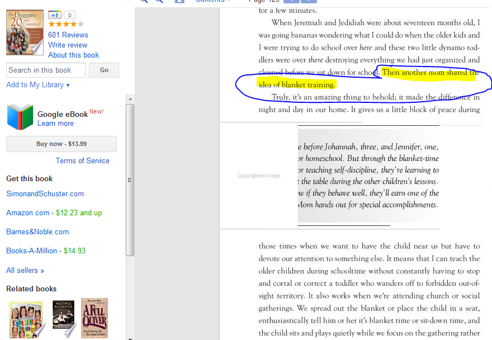
Task: Click the Google eBook book icon
Action: coord(20,117)
